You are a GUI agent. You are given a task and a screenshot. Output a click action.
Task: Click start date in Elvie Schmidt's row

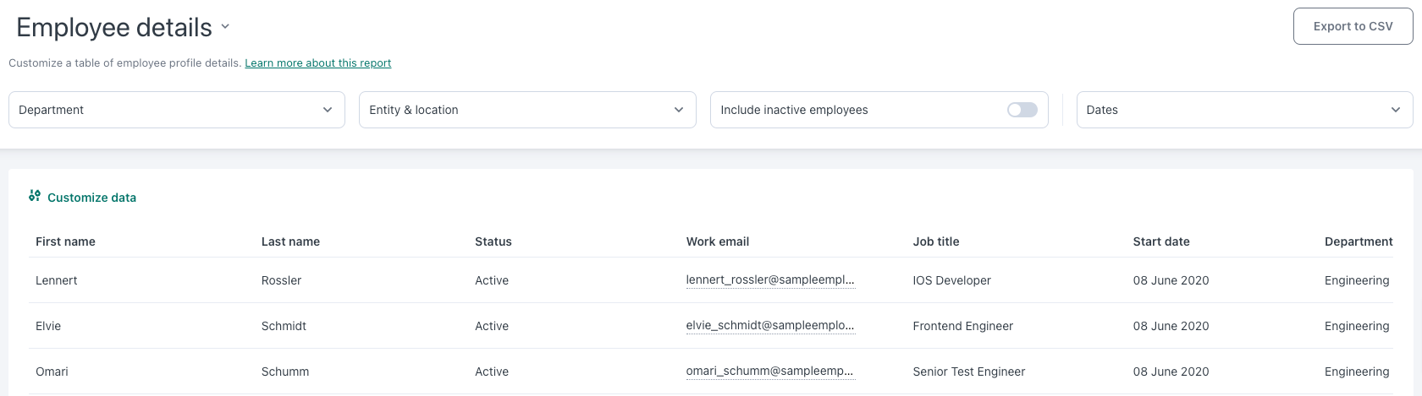tap(1171, 326)
